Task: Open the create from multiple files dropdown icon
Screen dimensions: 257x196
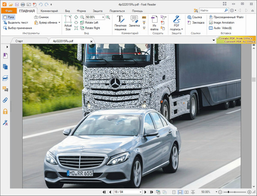Action: [x=163, y=17]
